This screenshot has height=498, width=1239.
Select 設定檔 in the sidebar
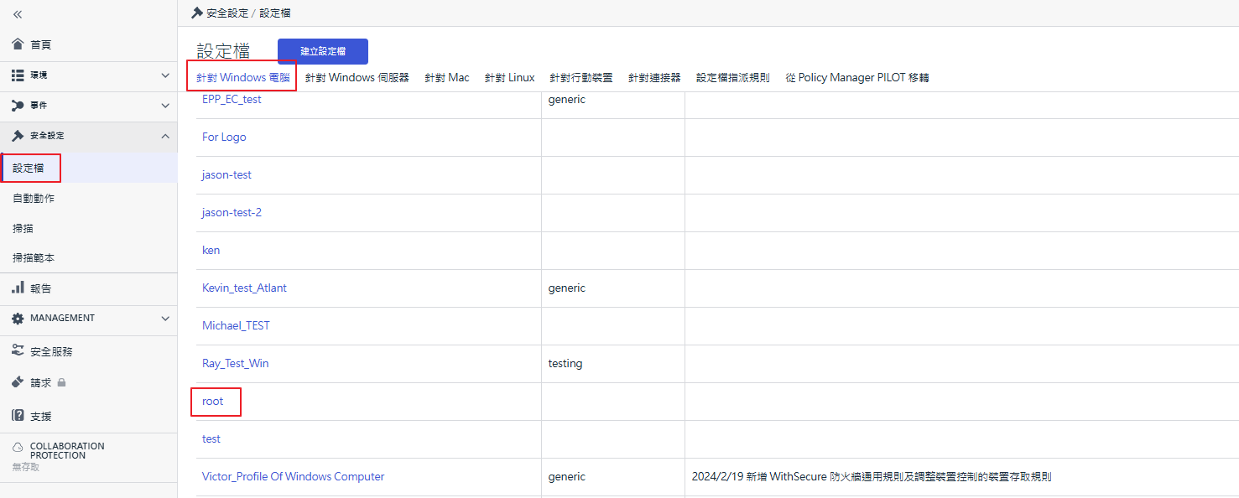pyautogui.click(x=29, y=168)
